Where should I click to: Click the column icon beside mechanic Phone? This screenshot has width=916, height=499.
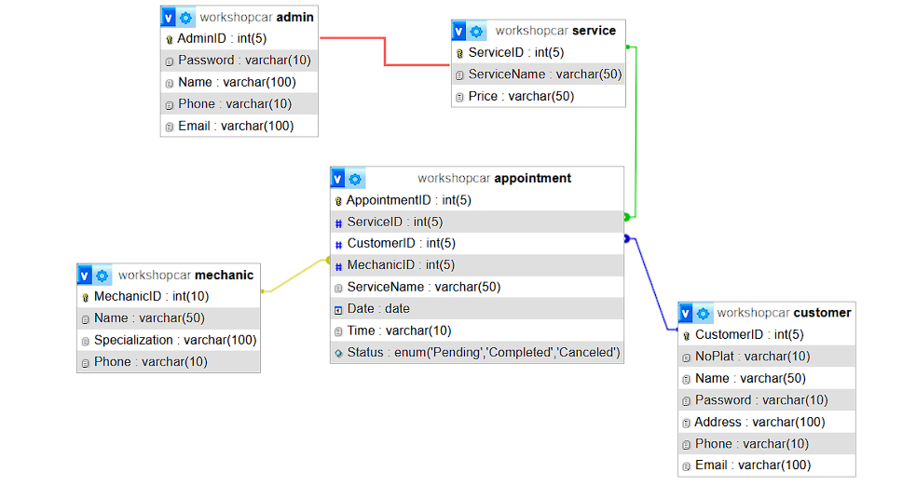[86, 363]
